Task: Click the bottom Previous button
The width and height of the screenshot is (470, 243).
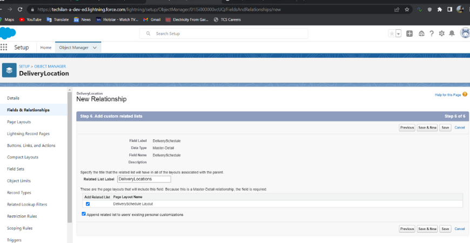Action: [407, 229]
